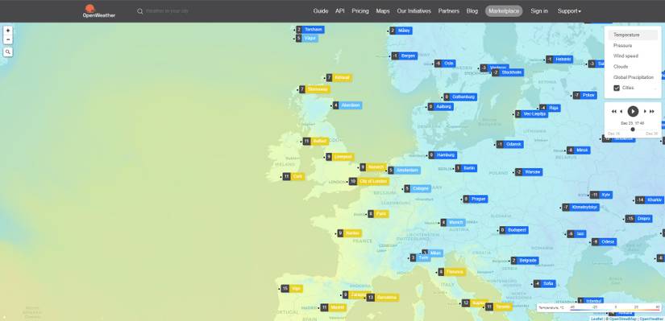Open the Pricing page
This screenshot has height=321, width=665.
[360, 11]
